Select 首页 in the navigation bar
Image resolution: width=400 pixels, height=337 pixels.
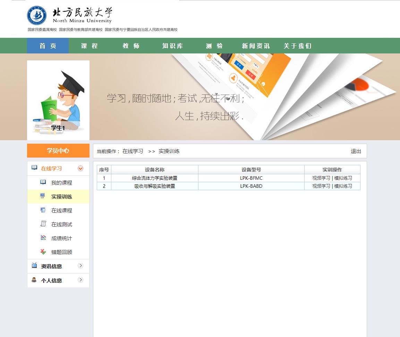pos(48,46)
